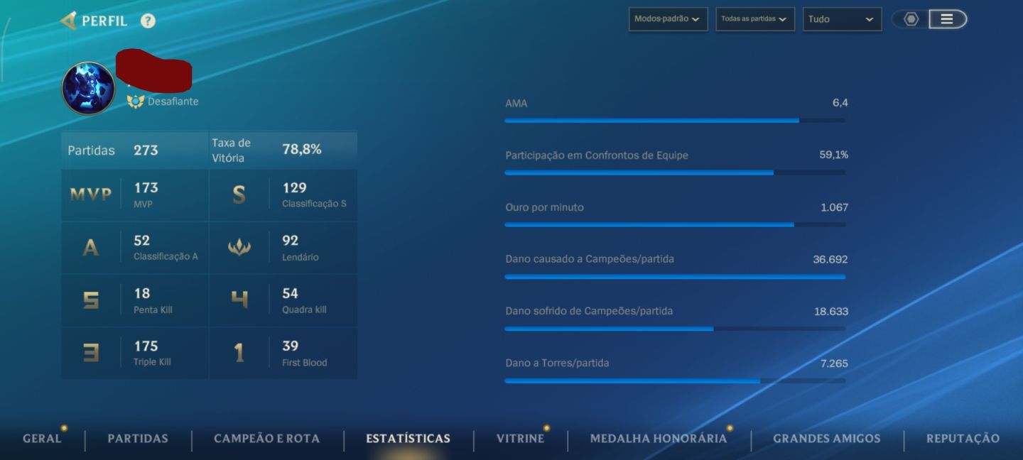Select the Estatísticas tab
1023x460 pixels.
[408, 439]
